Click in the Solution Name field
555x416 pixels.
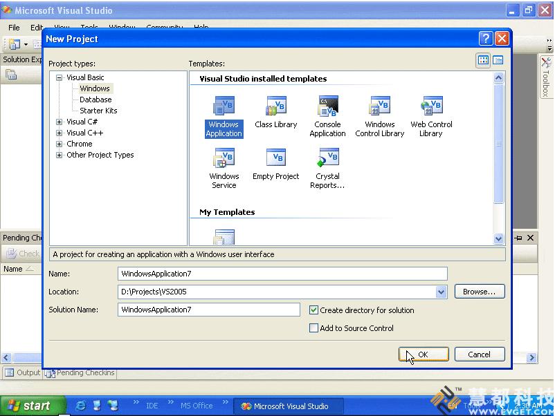tap(209, 310)
